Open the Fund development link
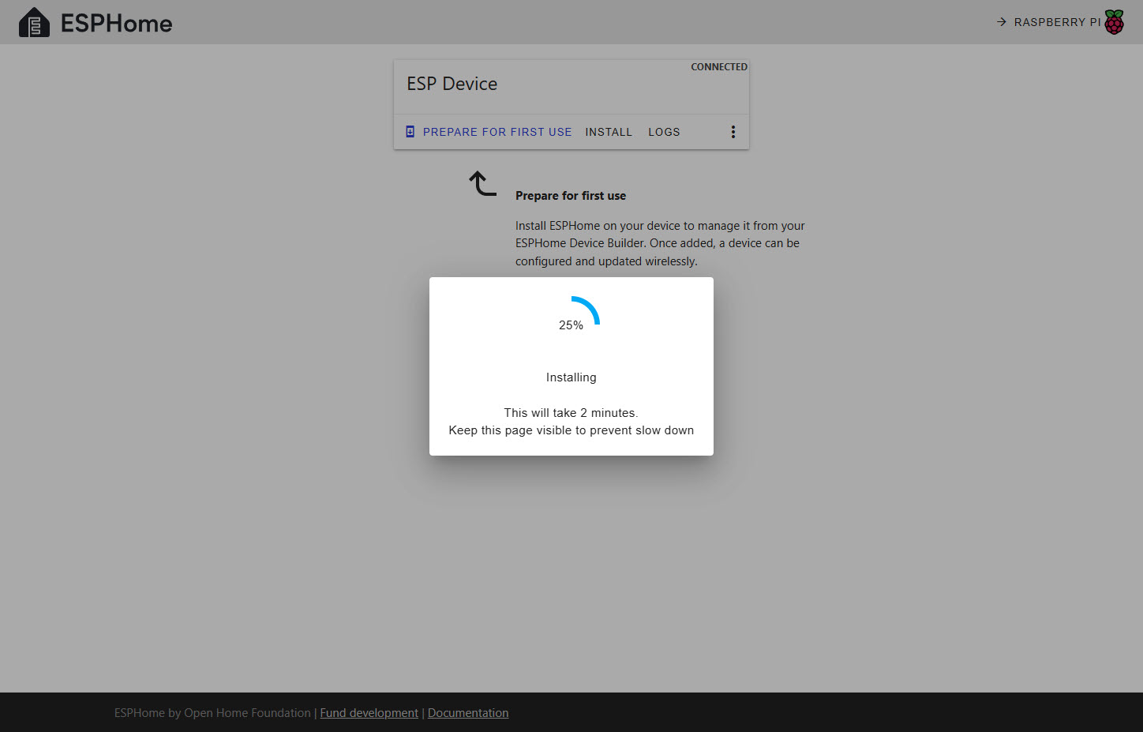 [369, 713]
